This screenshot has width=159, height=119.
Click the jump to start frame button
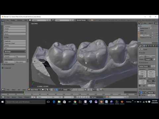coord(78,97)
